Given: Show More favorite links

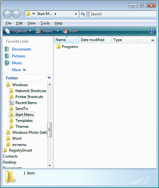Looking at the screenshot, I should click(x=19, y=70).
